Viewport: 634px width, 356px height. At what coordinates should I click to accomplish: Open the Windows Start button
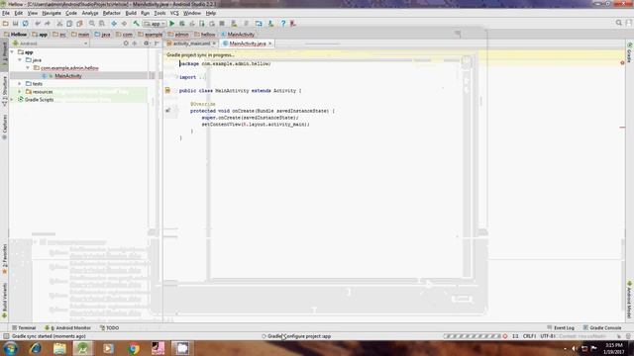(x=10, y=348)
